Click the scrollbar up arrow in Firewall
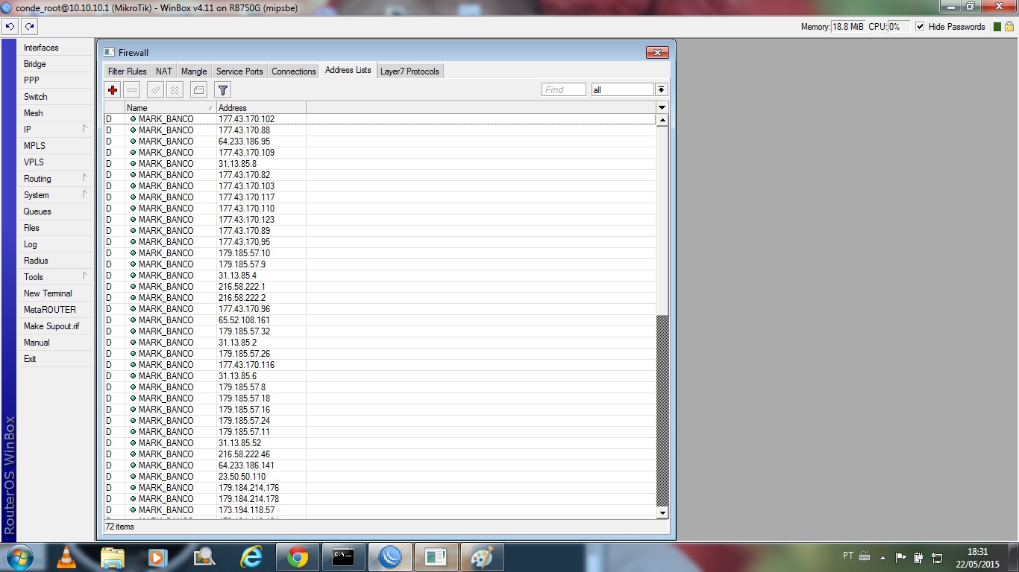The width and height of the screenshot is (1019, 572). point(662,120)
